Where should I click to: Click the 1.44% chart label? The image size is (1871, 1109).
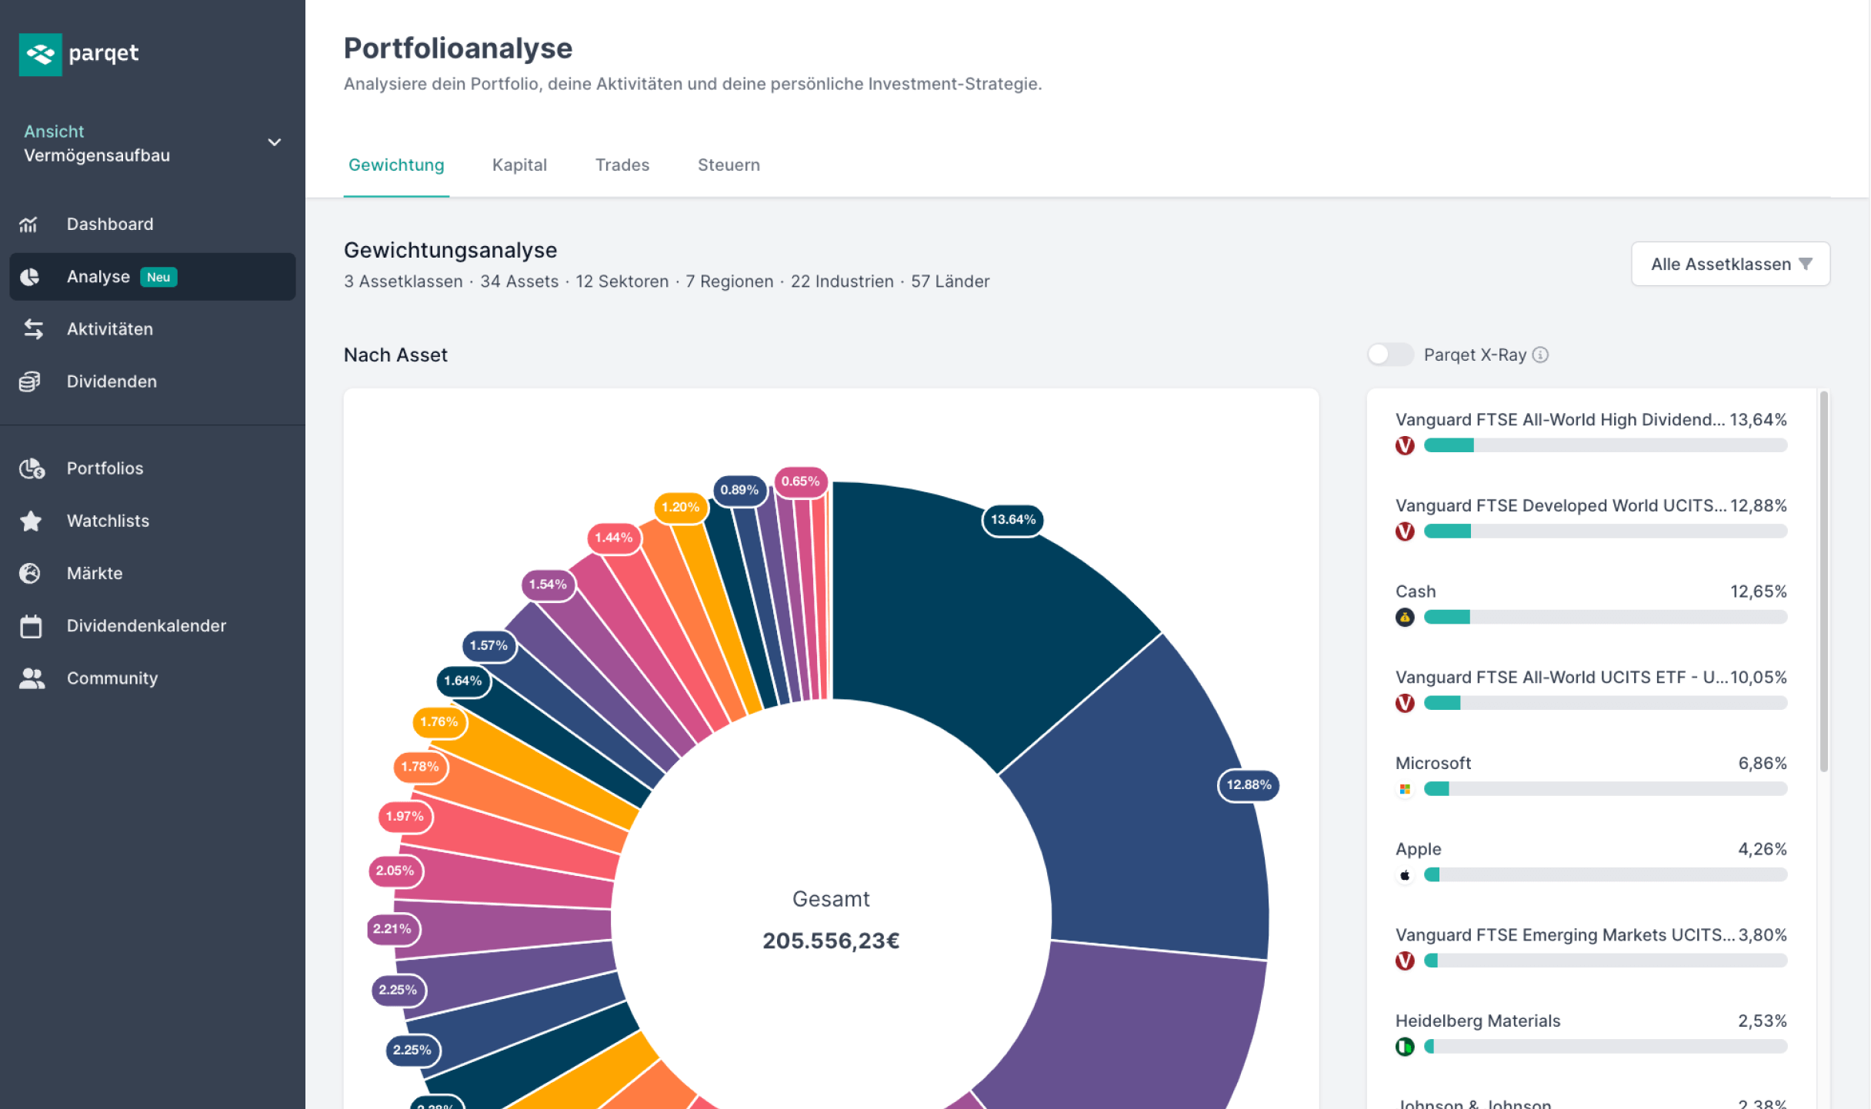613,538
